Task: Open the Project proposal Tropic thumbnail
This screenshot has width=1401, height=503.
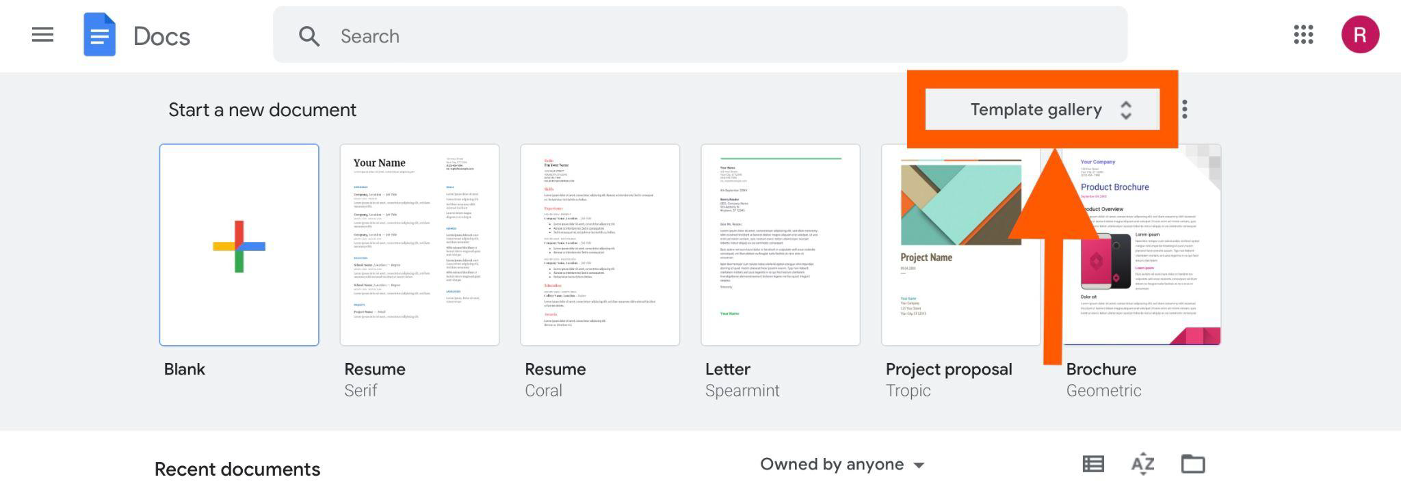Action: 961,245
